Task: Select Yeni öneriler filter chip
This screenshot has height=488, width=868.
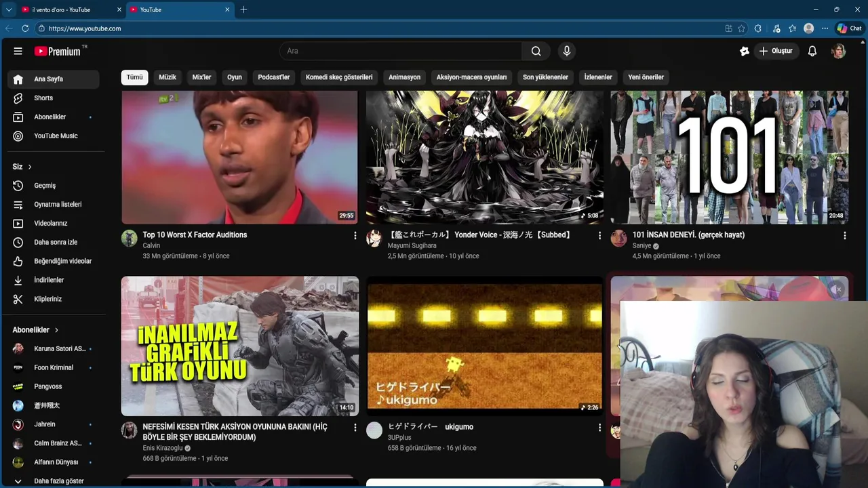Action: [646, 77]
